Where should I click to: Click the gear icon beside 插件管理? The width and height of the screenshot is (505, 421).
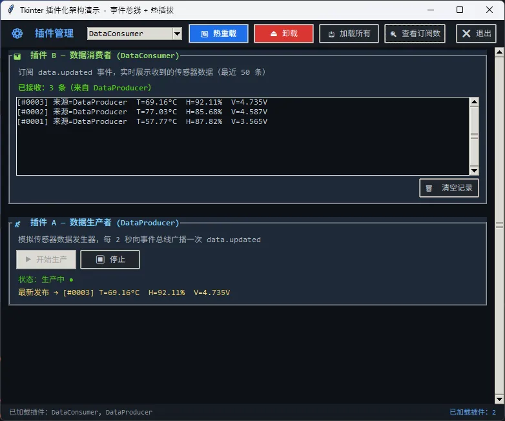pos(17,34)
